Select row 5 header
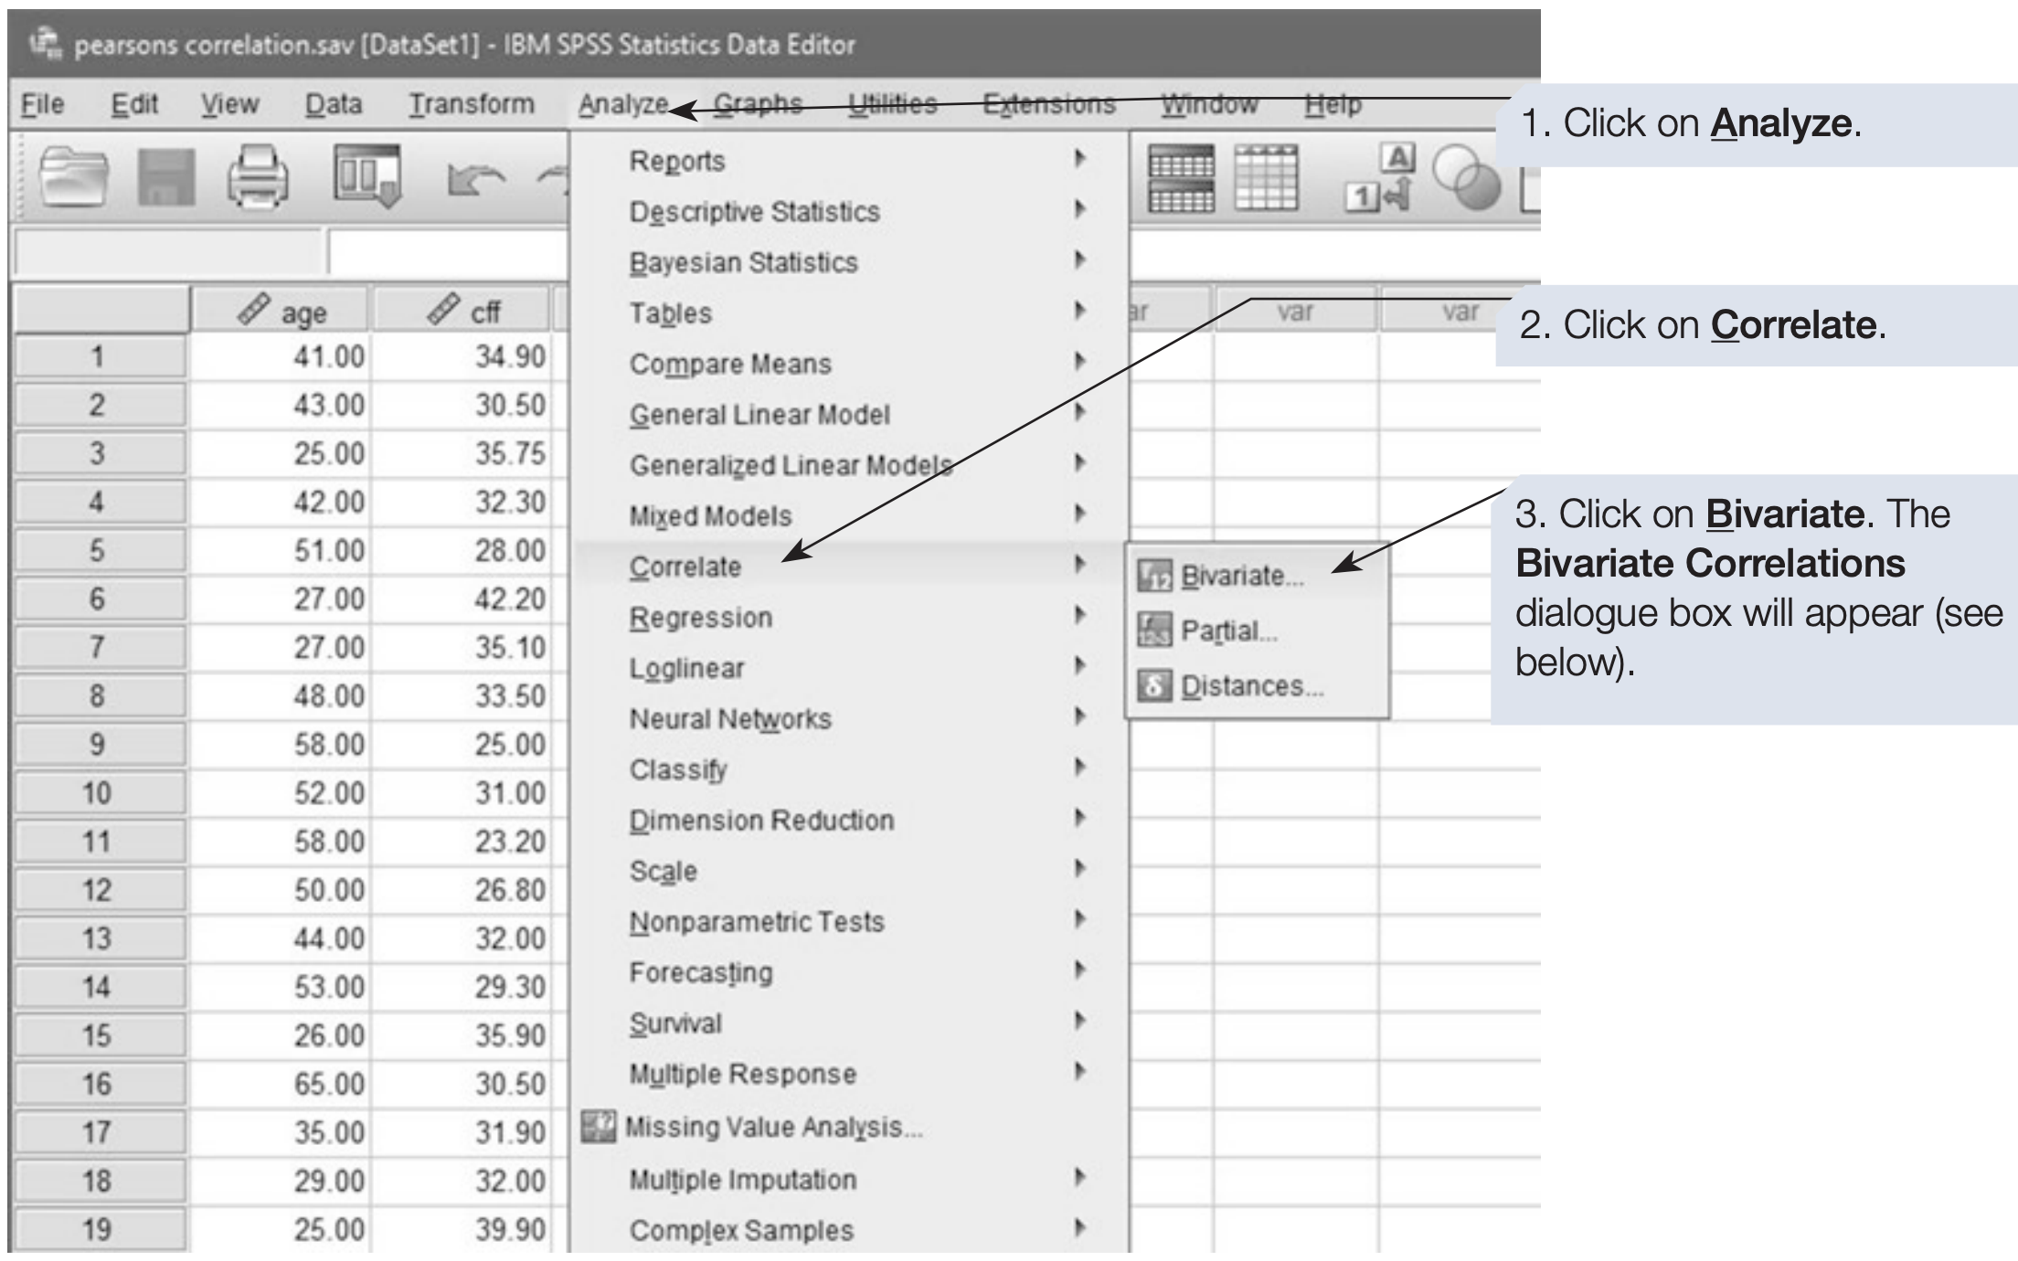This screenshot has height=1261, width=2018. point(98,551)
